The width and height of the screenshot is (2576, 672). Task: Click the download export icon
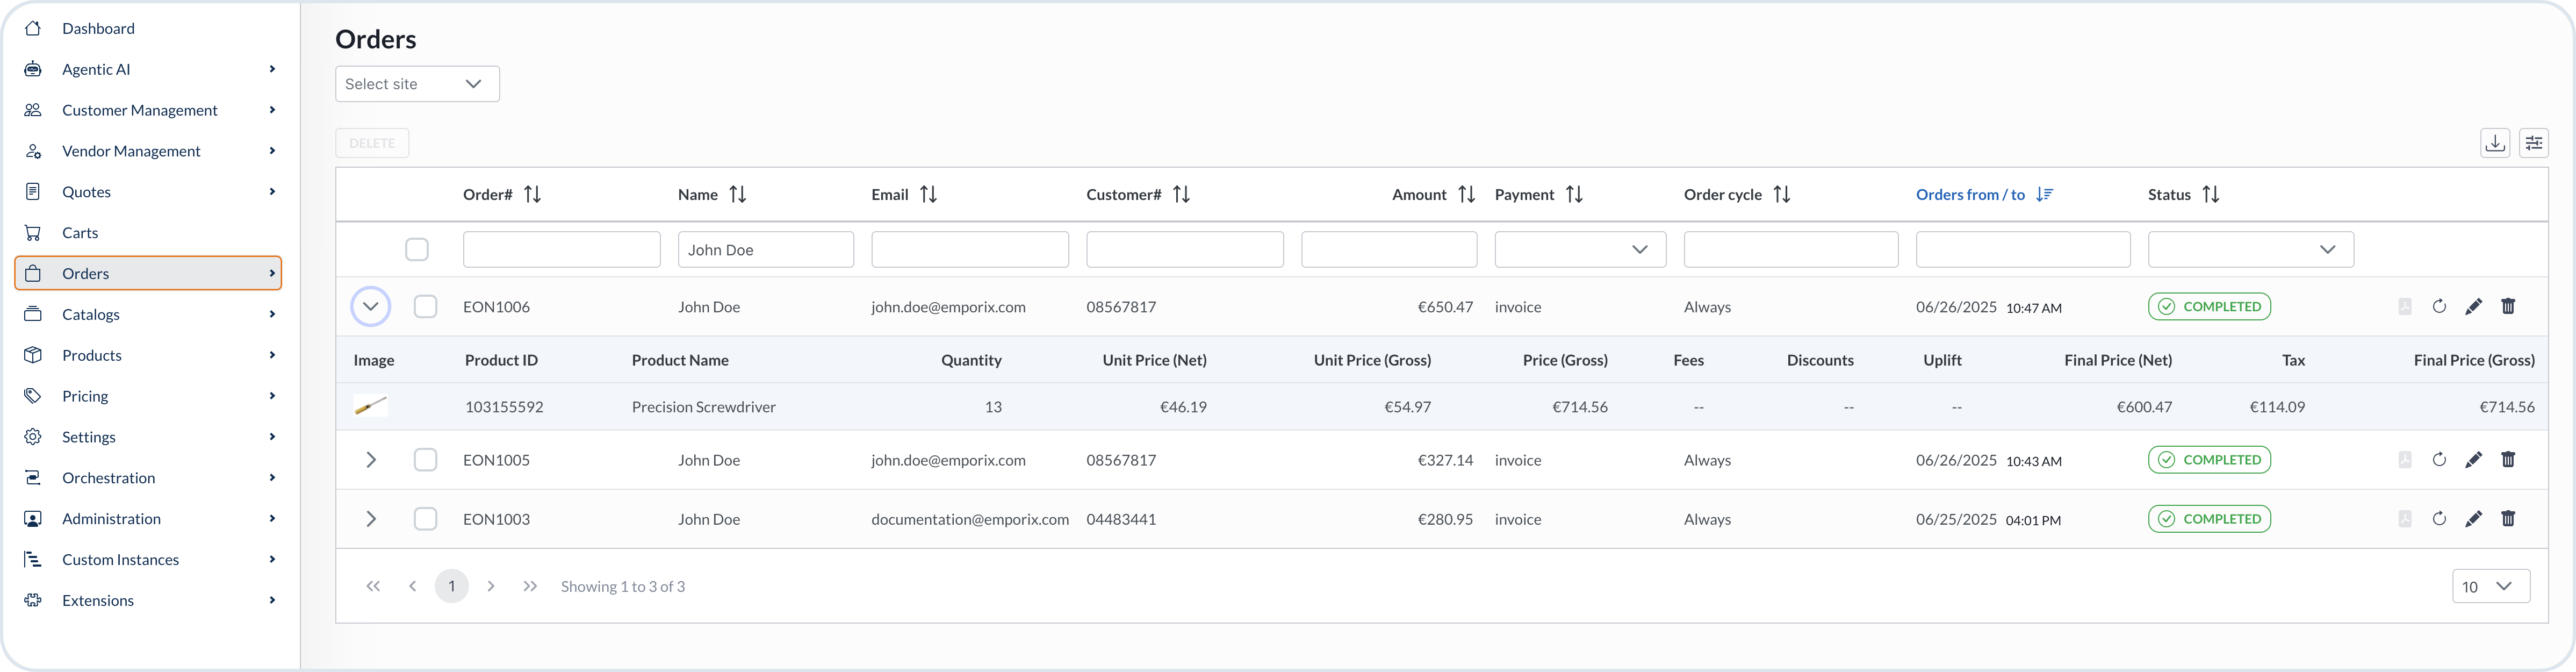tap(2494, 143)
